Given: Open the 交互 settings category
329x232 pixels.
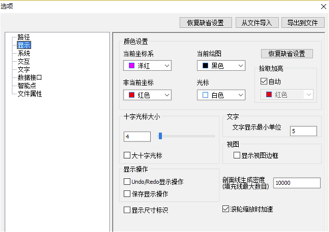Looking at the screenshot, I should (24, 62).
